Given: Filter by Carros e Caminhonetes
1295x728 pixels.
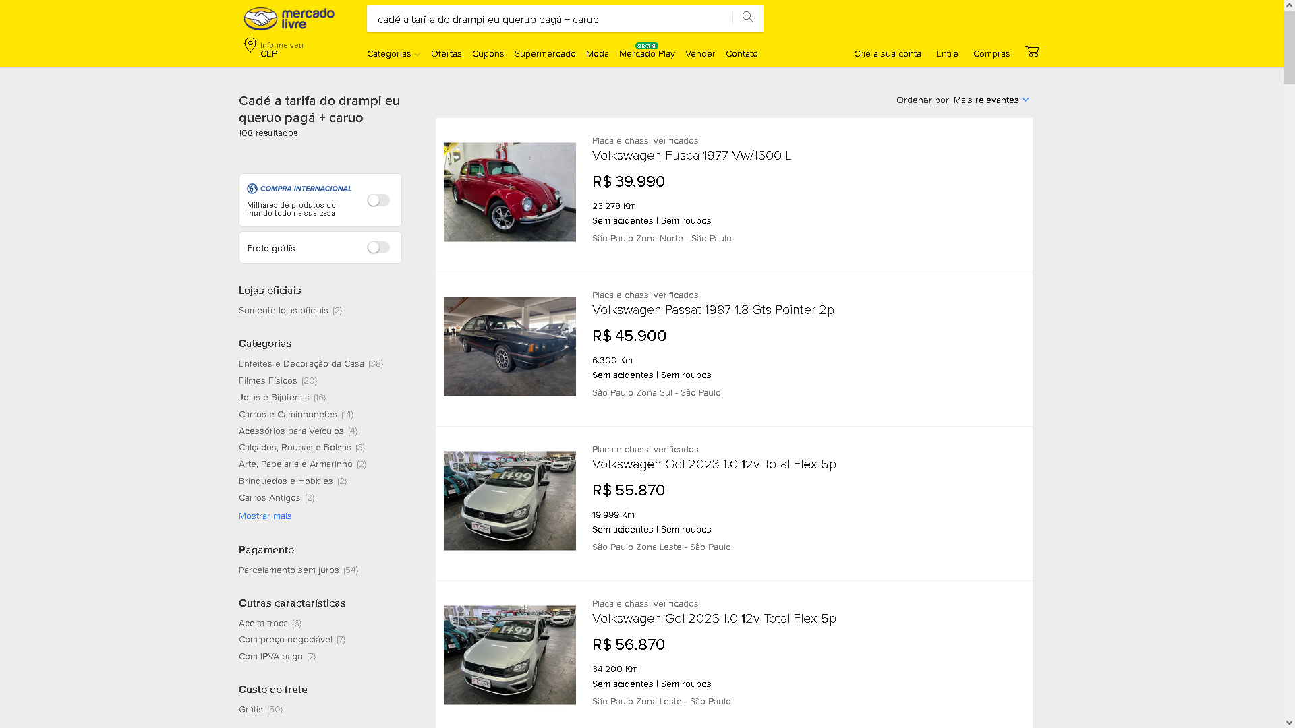Looking at the screenshot, I should pos(296,414).
